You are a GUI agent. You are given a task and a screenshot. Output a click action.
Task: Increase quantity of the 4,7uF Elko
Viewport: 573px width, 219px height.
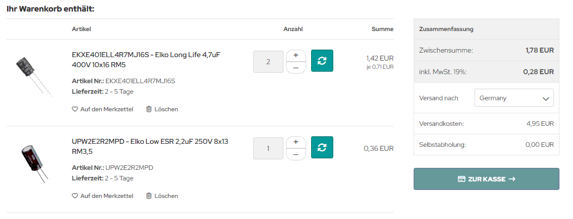click(296, 56)
